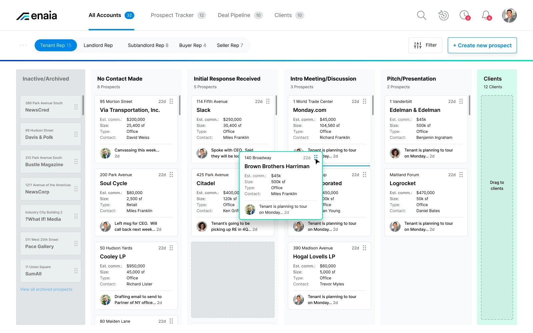Viewport: 533px width, 333px height.
Task: Click the Initial Response Received column scrollbar
Action: point(276,105)
